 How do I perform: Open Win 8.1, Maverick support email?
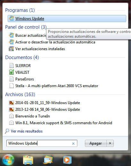click(x=64, y=123)
